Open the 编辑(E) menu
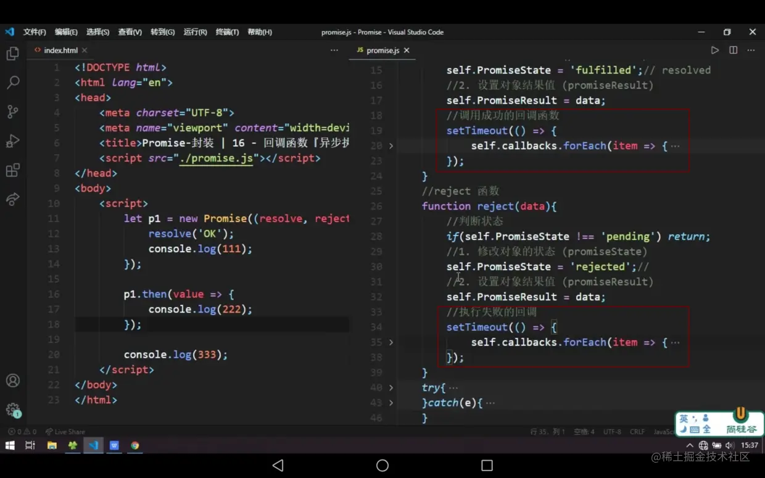This screenshot has width=765, height=478. click(66, 32)
